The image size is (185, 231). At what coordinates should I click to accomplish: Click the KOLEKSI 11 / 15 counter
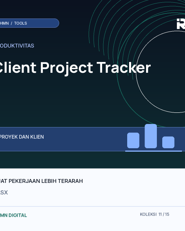coord(155,214)
